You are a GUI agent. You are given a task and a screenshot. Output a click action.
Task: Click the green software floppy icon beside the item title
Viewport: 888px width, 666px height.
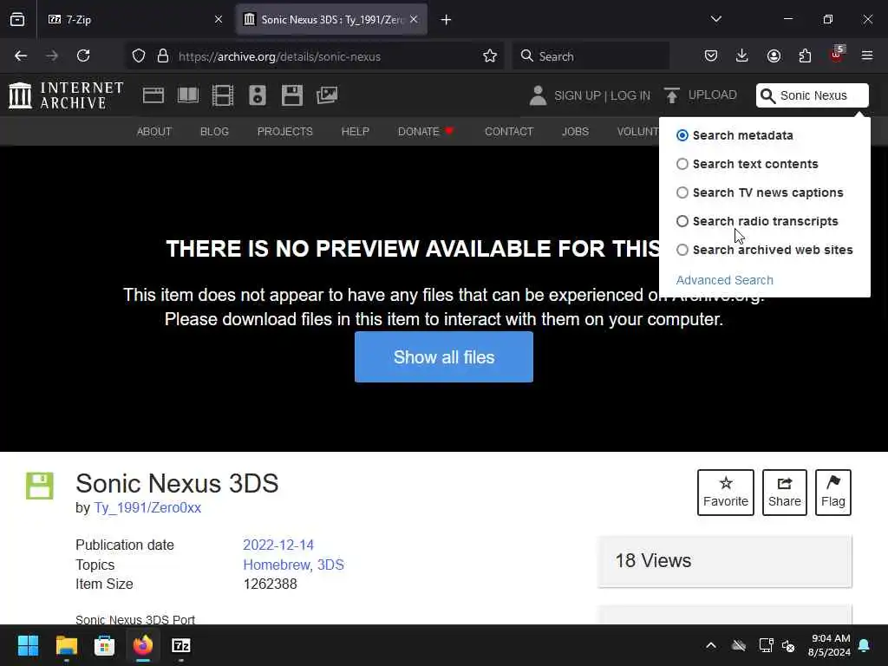coord(40,486)
